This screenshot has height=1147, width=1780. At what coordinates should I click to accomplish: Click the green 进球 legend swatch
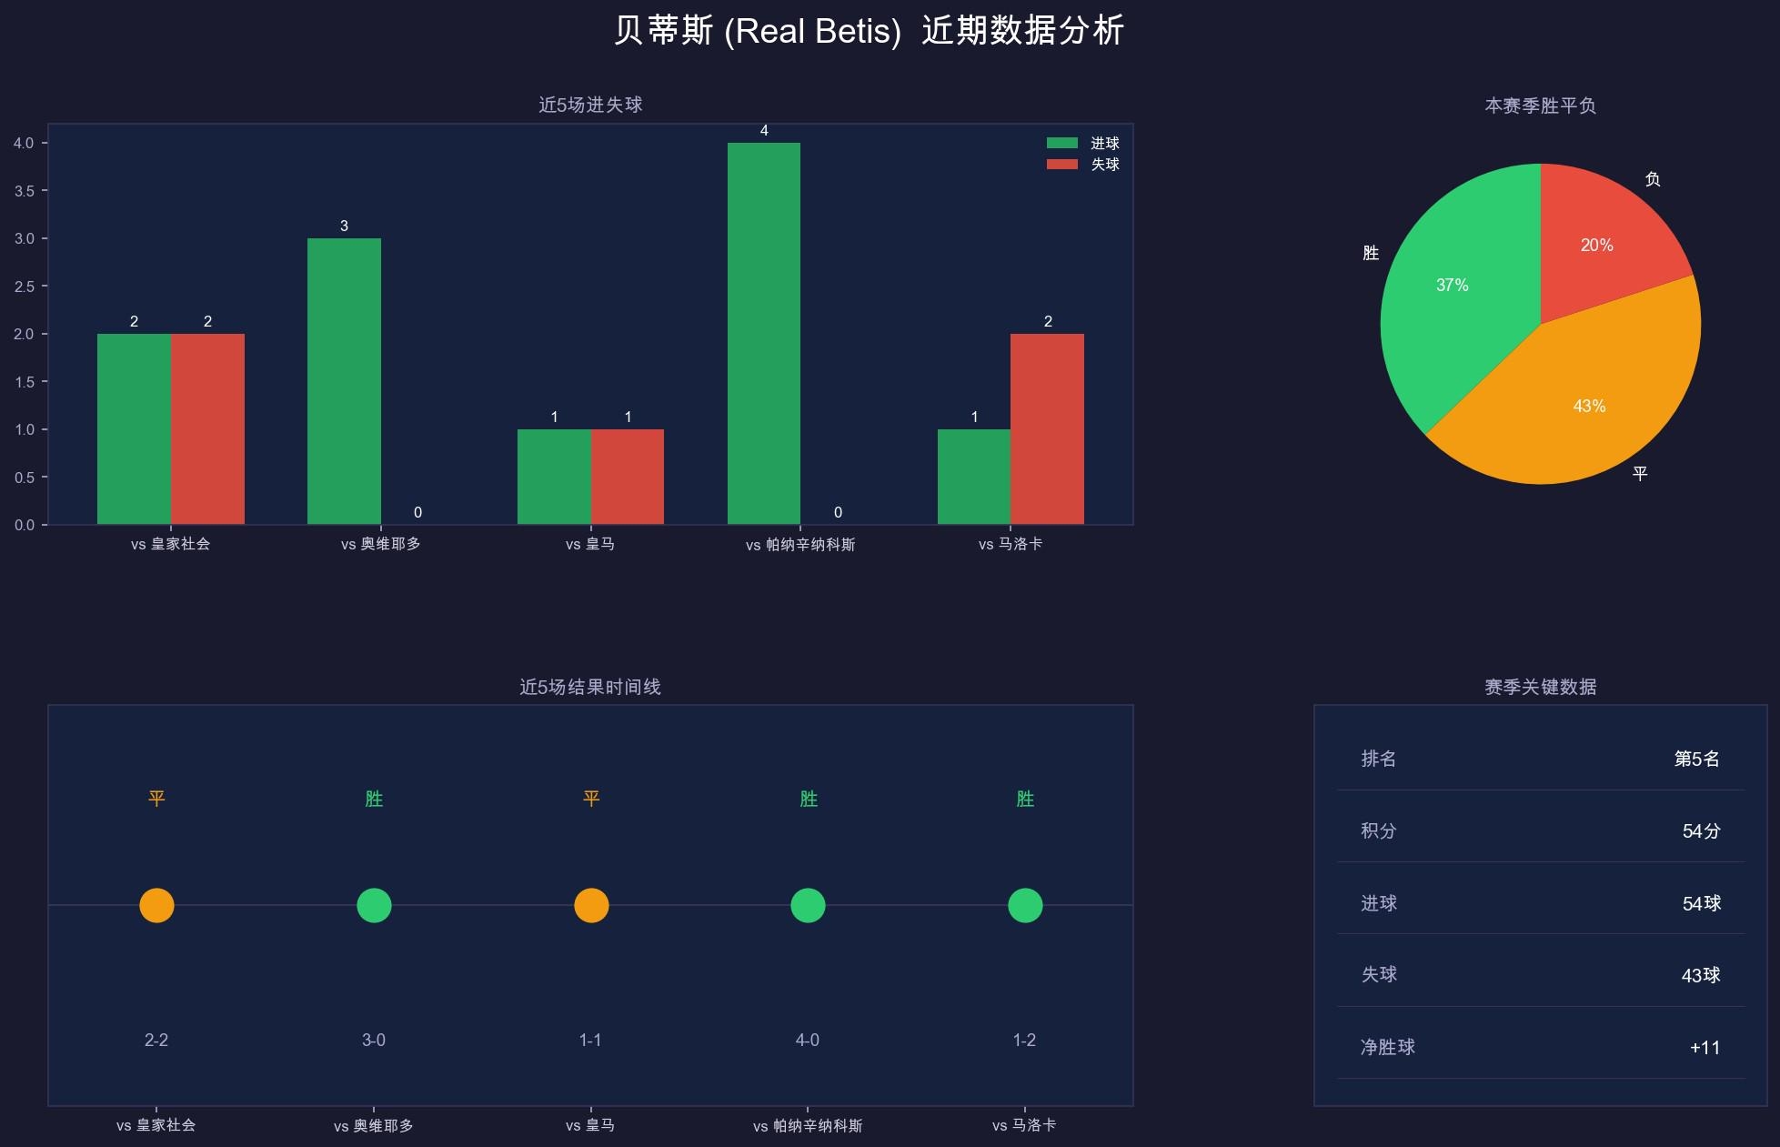pyautogui.click(x=1061, y=143)
